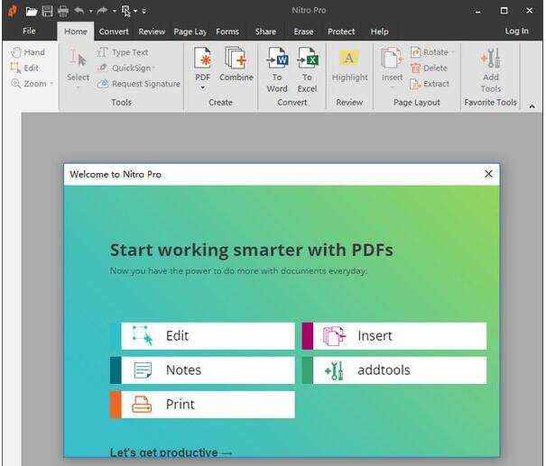The height and width of the screenshot is (466, 546).
Task: Expand the Rotate dropdown arrow
Action: [x=453, y=52]
